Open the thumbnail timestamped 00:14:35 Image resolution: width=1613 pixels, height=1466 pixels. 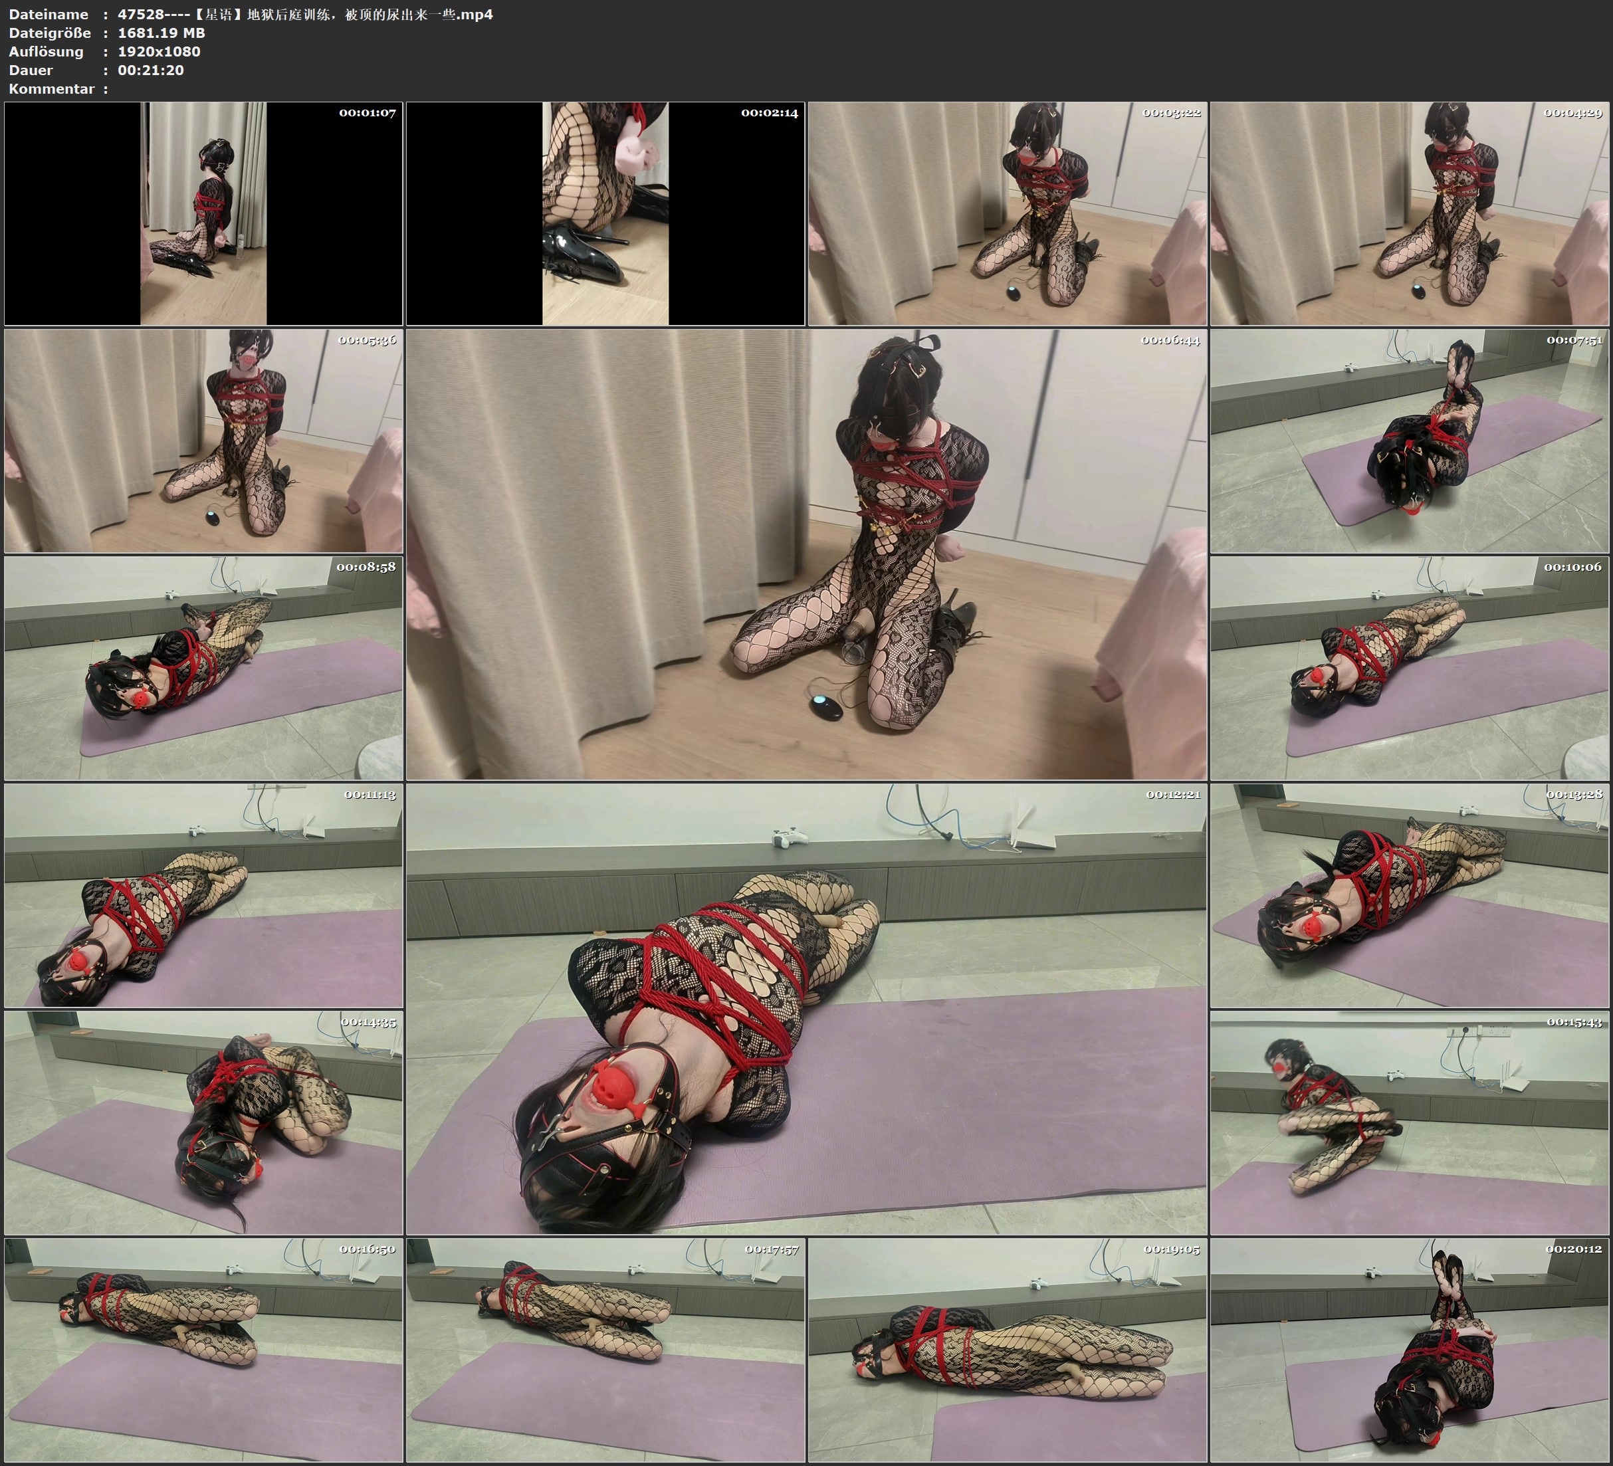click(x=203, y=1122)
